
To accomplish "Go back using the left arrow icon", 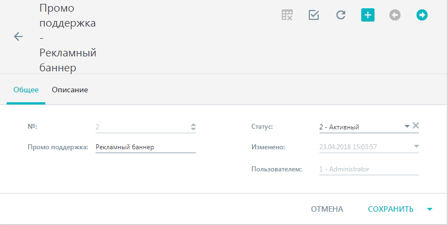I will (18, 36).
